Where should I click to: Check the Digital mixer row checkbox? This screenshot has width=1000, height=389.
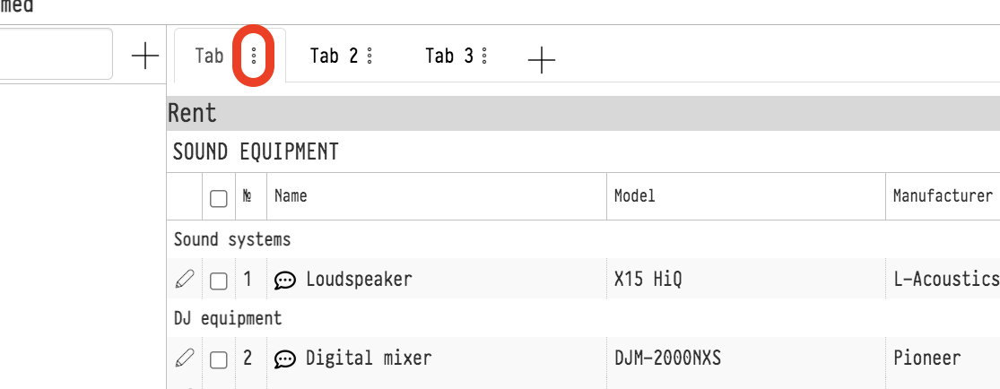click(218, 359)
